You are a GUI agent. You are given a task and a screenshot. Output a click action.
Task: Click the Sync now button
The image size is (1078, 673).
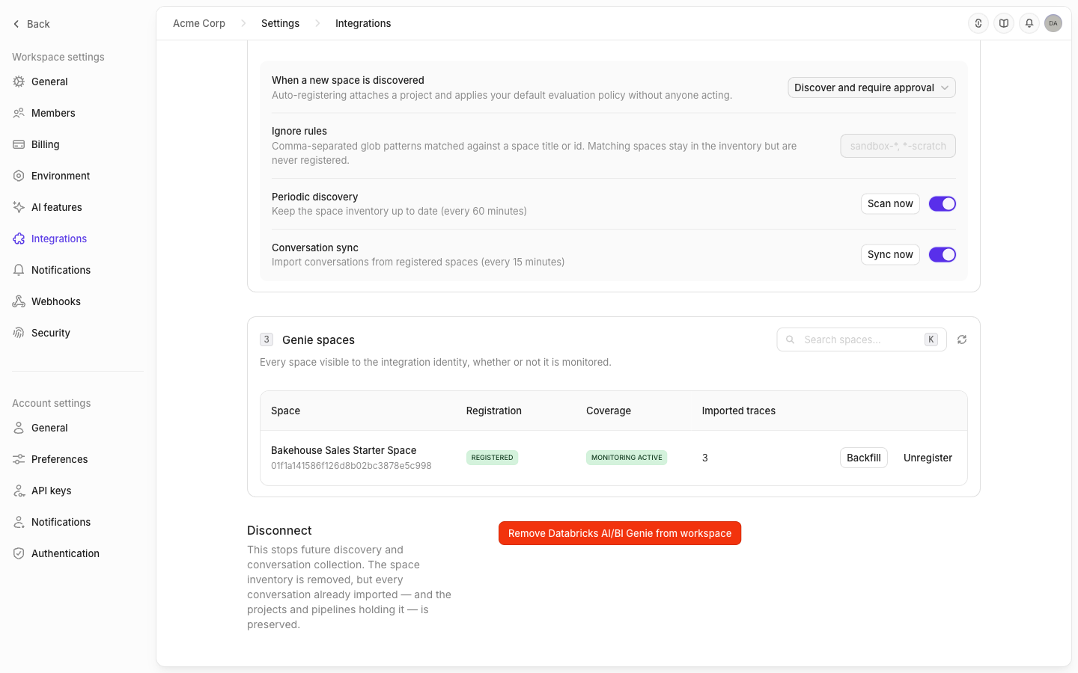click(890, 254)
